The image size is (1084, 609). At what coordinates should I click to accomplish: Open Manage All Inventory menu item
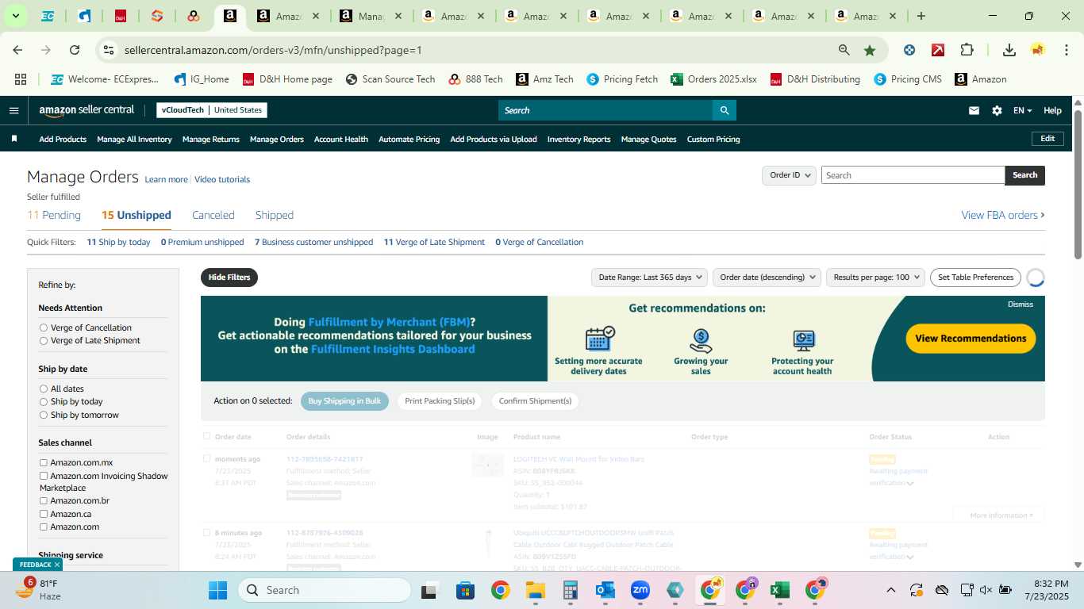pyautogui.click(x=134, y=139)
